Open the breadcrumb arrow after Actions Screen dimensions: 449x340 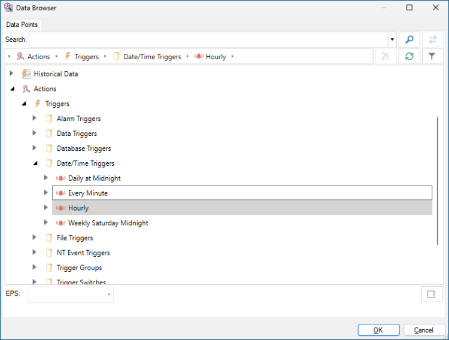[x=56, y=56]
